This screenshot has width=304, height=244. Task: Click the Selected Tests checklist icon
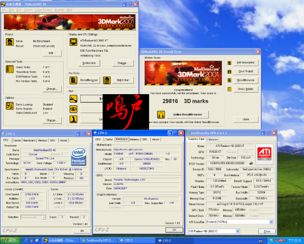(9, 69)
